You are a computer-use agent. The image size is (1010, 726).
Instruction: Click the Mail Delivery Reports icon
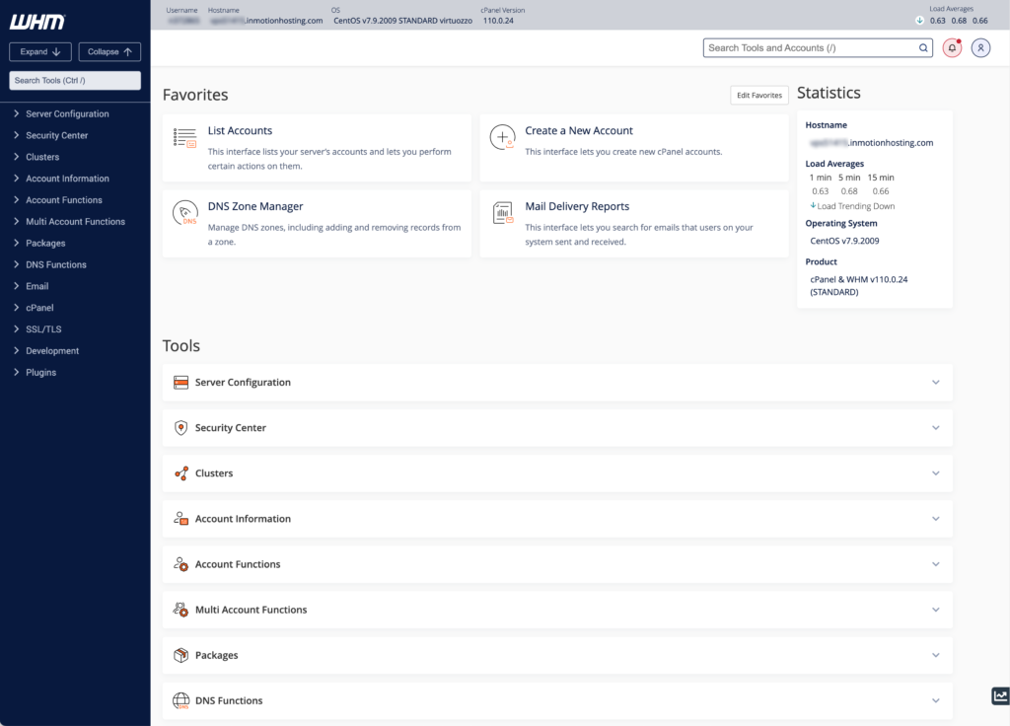click(502, 213)
